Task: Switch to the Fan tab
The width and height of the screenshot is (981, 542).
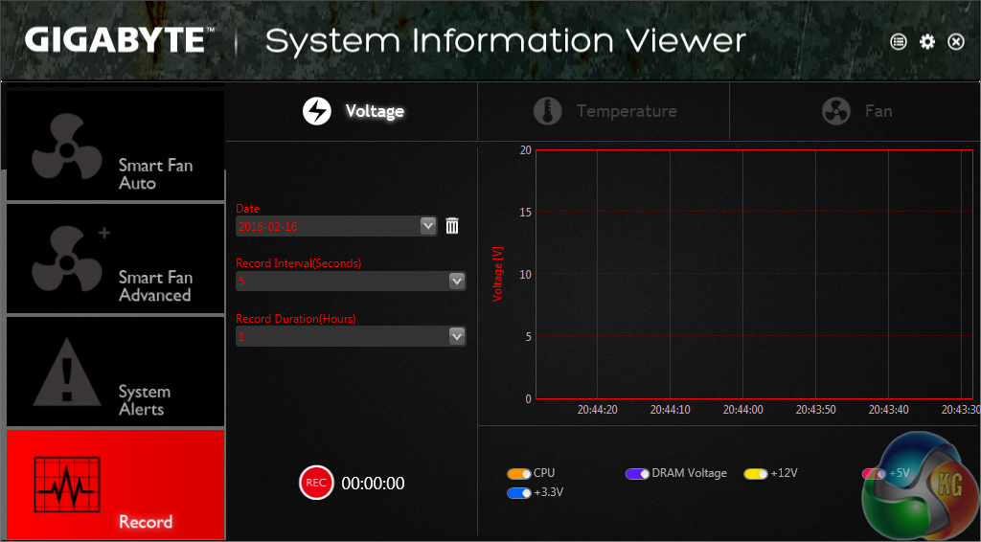Action: pyautogui.click(x=856, y=111)
